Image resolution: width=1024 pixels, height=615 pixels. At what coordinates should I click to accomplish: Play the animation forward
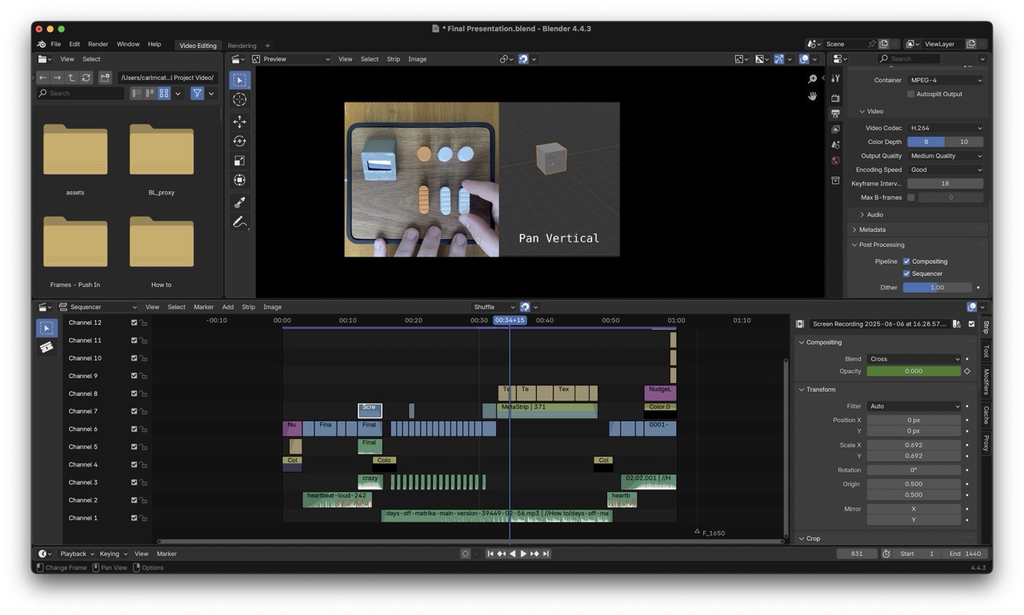(523, 553)
